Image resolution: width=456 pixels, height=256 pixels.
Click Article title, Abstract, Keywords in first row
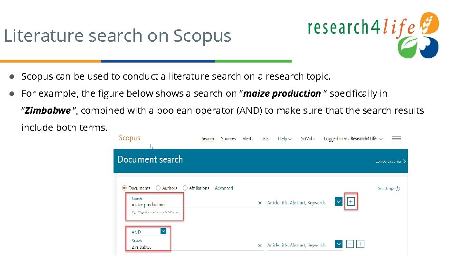pyautogui.click(x=296, y=202)
